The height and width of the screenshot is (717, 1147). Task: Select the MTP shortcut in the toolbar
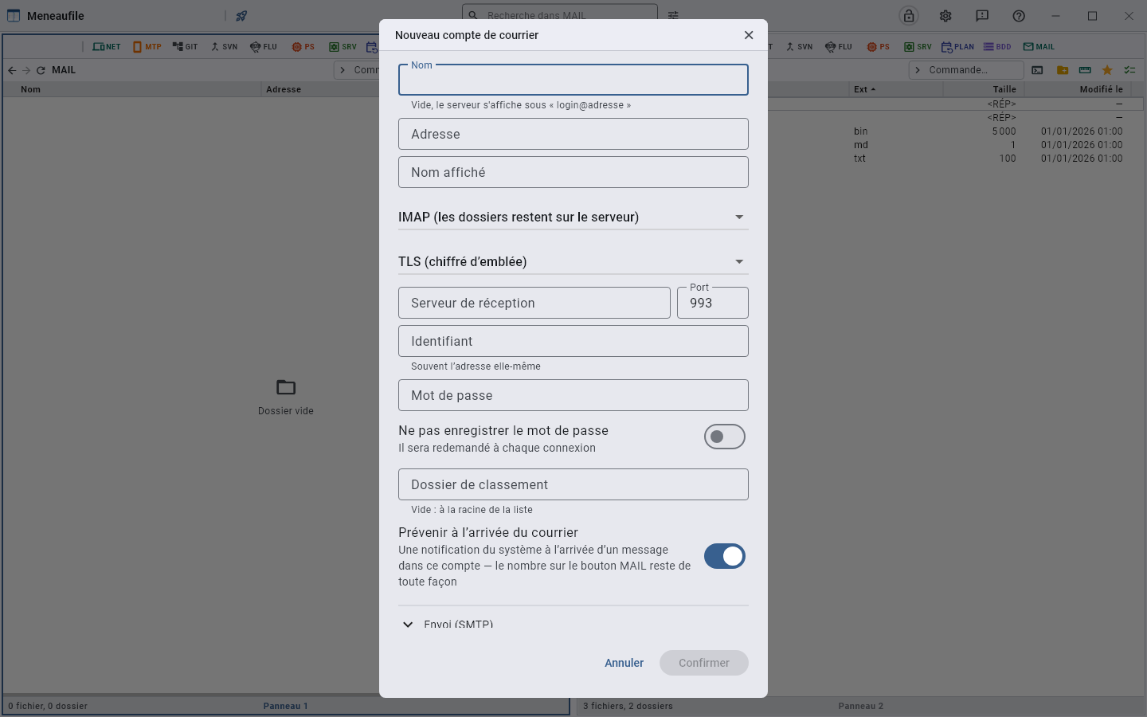pos(147,47)
